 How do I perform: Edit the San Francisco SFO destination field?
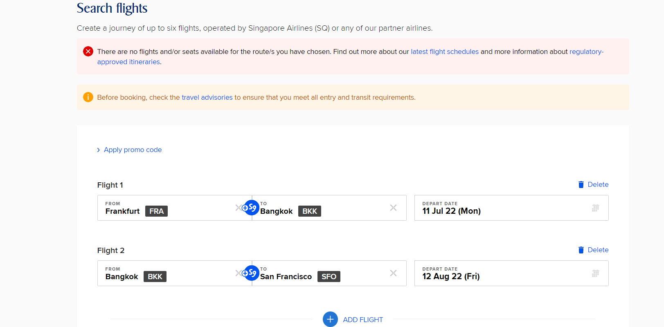[329, 273]
